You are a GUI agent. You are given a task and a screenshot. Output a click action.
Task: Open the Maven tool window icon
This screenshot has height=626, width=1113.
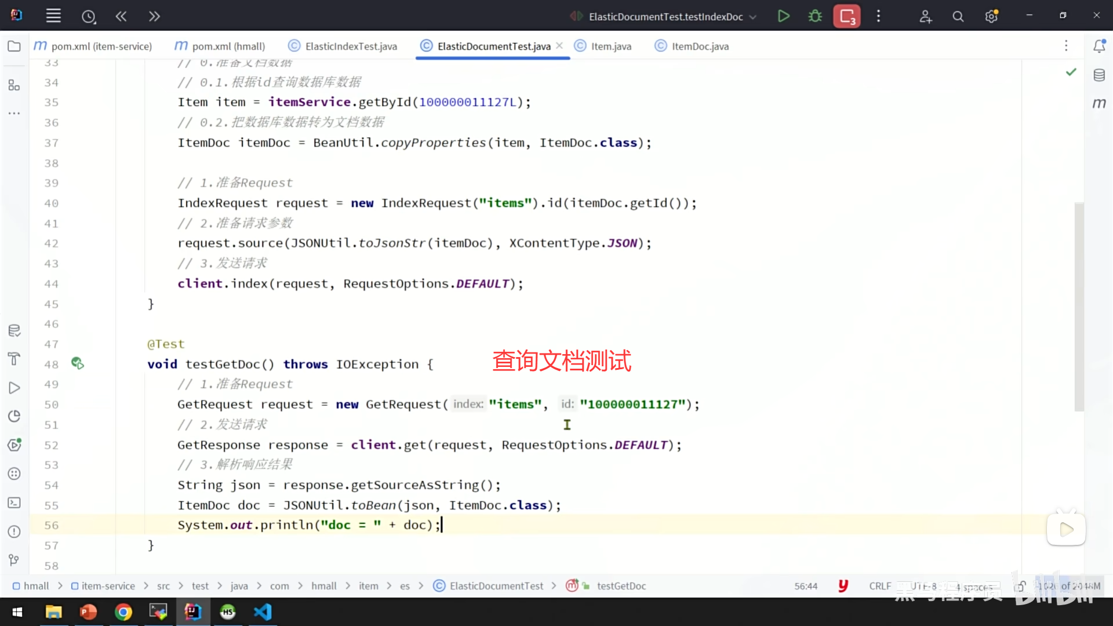tap(1099, 103)
